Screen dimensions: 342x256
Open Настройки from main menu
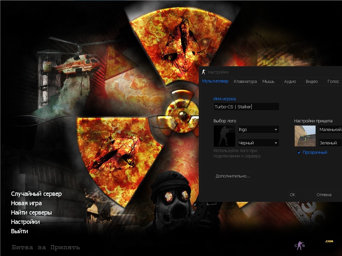(25, 222)
